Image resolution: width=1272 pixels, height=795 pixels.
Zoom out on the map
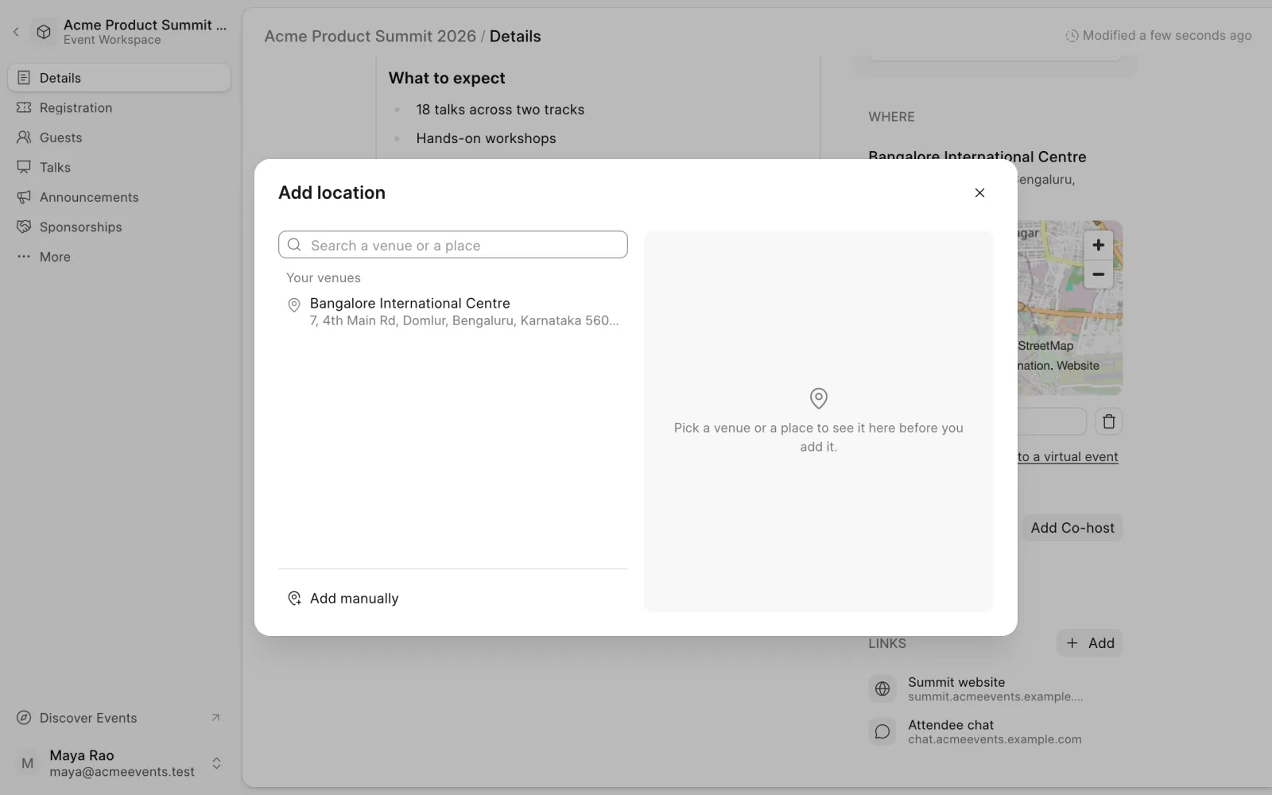tap(1098, 274)
